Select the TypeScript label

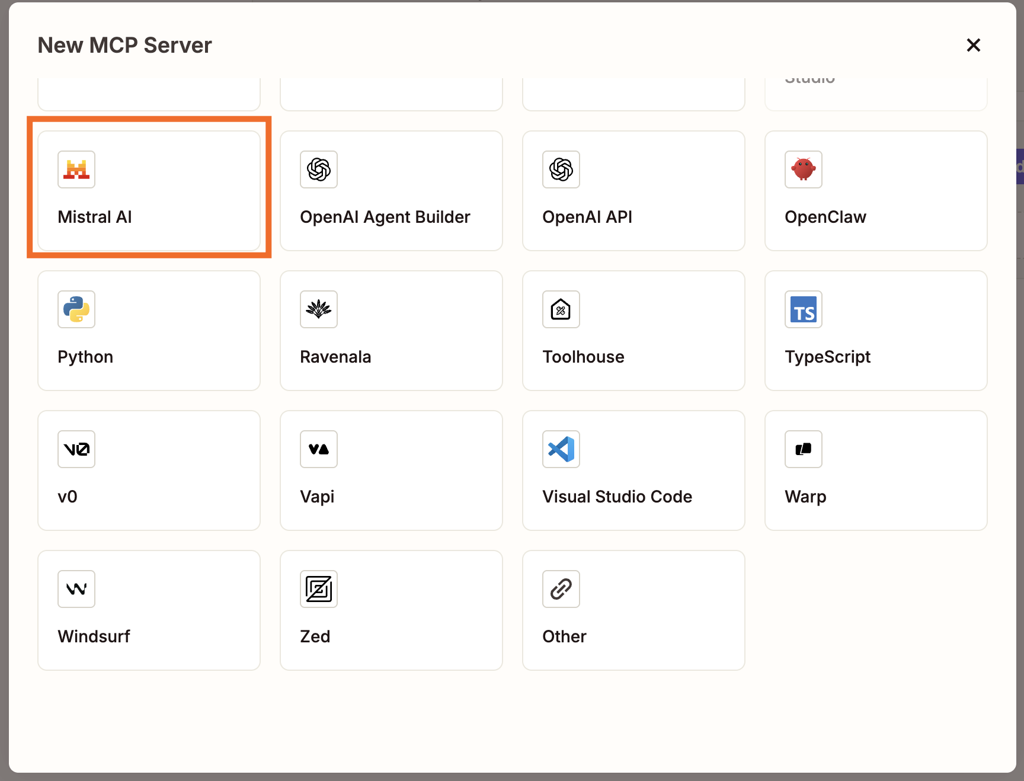pyautogui.click(x=828, y=357)
